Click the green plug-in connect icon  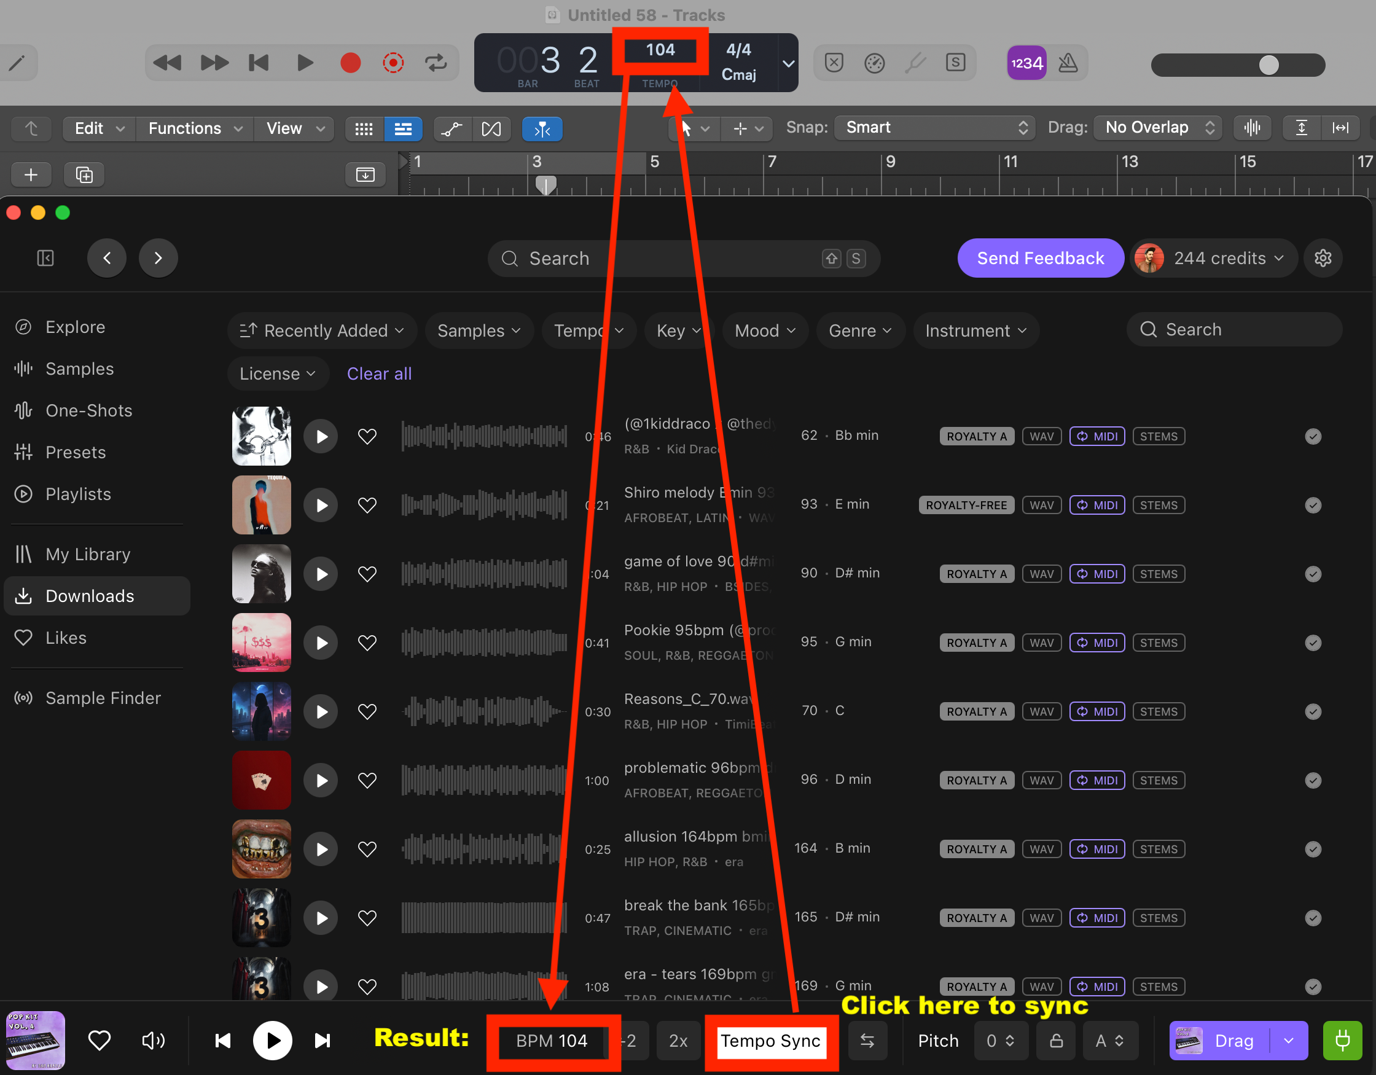tap(1342, 1041)
